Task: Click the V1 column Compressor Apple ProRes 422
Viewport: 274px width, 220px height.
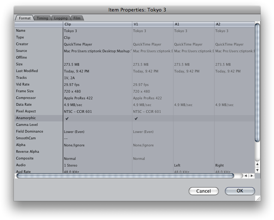Action: click(x=147, y=98)
